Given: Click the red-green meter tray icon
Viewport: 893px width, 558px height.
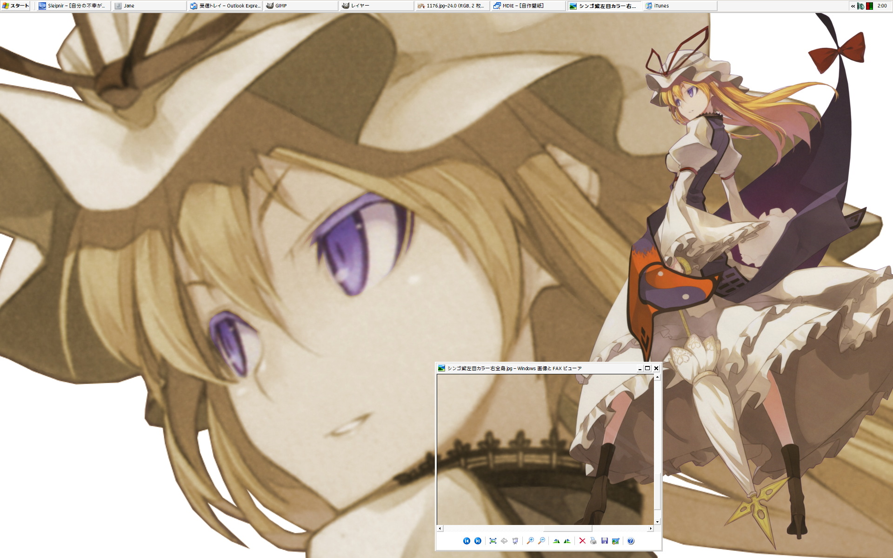Looking at the screenshot, I should tap(869, 6).
